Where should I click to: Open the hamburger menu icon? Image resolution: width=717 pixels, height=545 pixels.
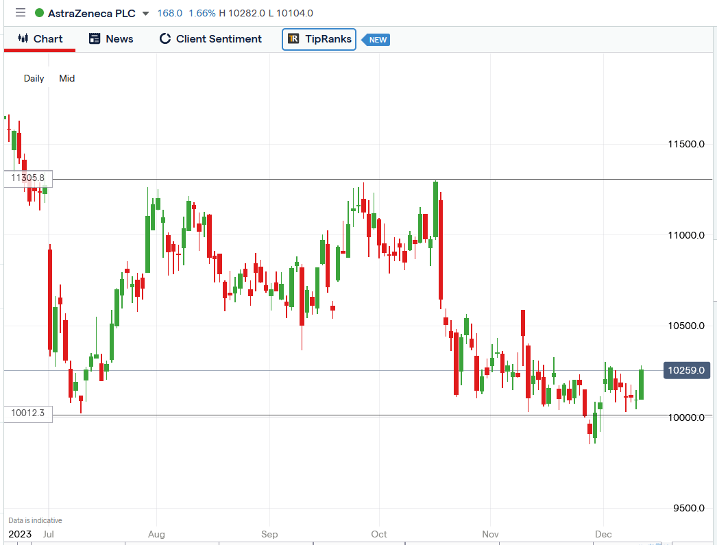click(21, 13)
